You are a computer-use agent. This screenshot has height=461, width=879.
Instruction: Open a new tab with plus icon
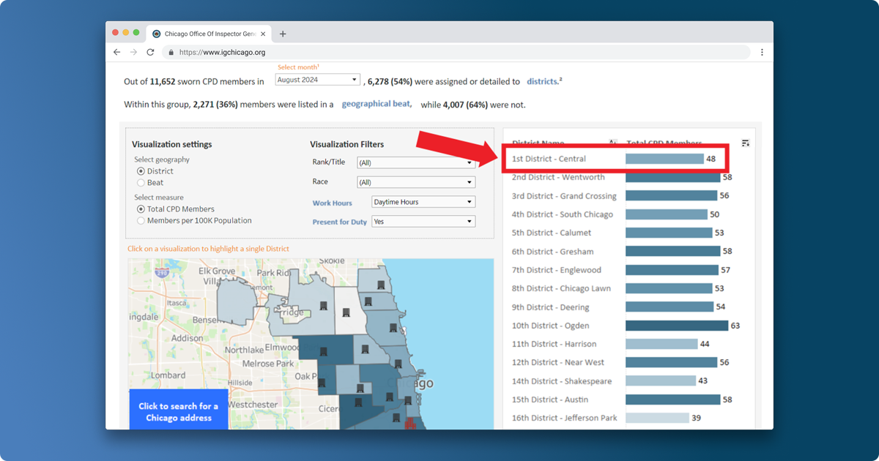pos(283,34)
